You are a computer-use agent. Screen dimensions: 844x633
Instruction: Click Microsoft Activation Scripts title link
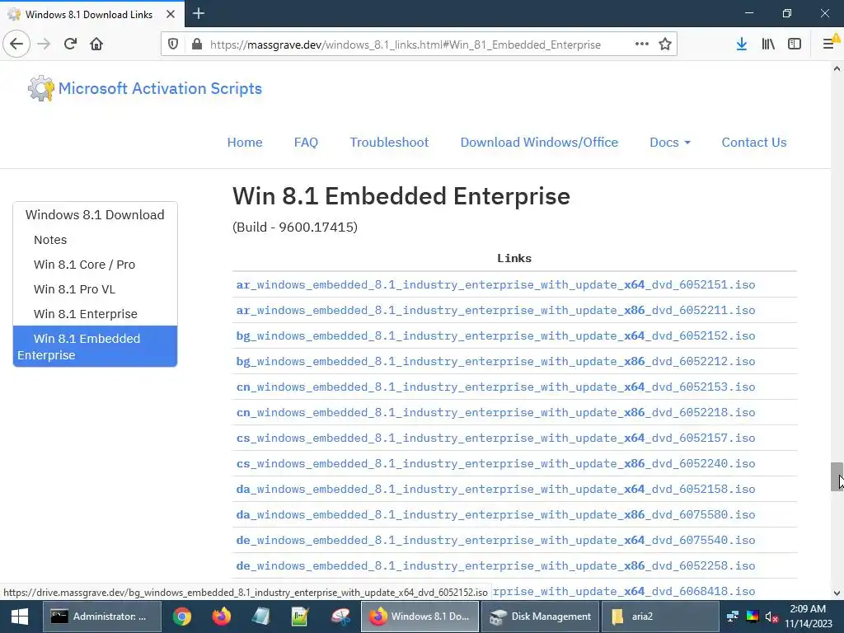(160, 88)
